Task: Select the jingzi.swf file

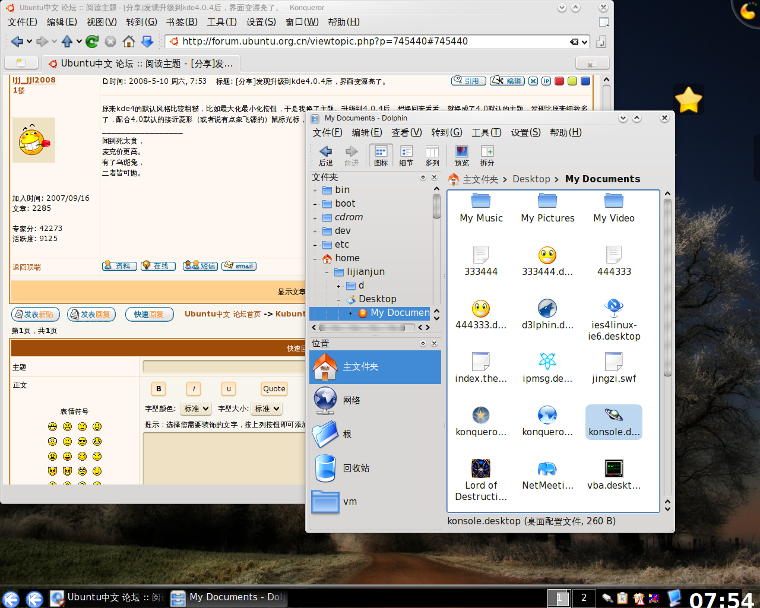Action: click(x=614, y=368)
